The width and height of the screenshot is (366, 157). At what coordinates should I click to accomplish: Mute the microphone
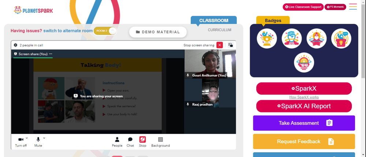click(x=38, y=139)
